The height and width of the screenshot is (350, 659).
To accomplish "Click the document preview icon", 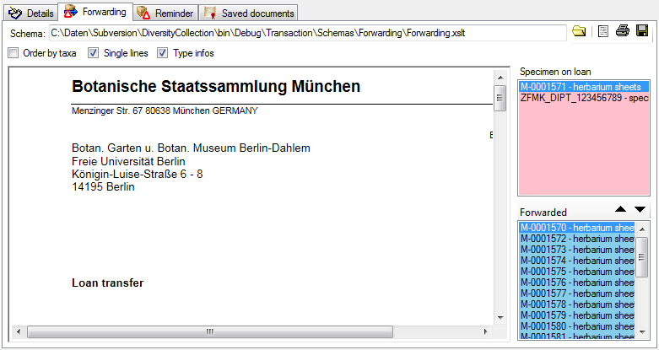I will [603, 31].
